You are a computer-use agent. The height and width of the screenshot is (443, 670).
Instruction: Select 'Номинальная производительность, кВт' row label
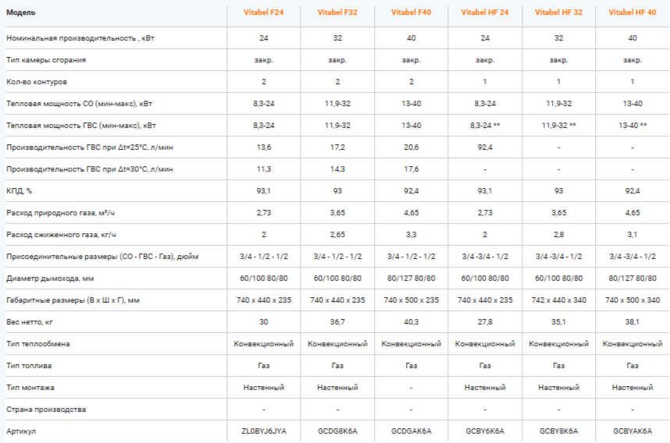click(x=80, y=38)
